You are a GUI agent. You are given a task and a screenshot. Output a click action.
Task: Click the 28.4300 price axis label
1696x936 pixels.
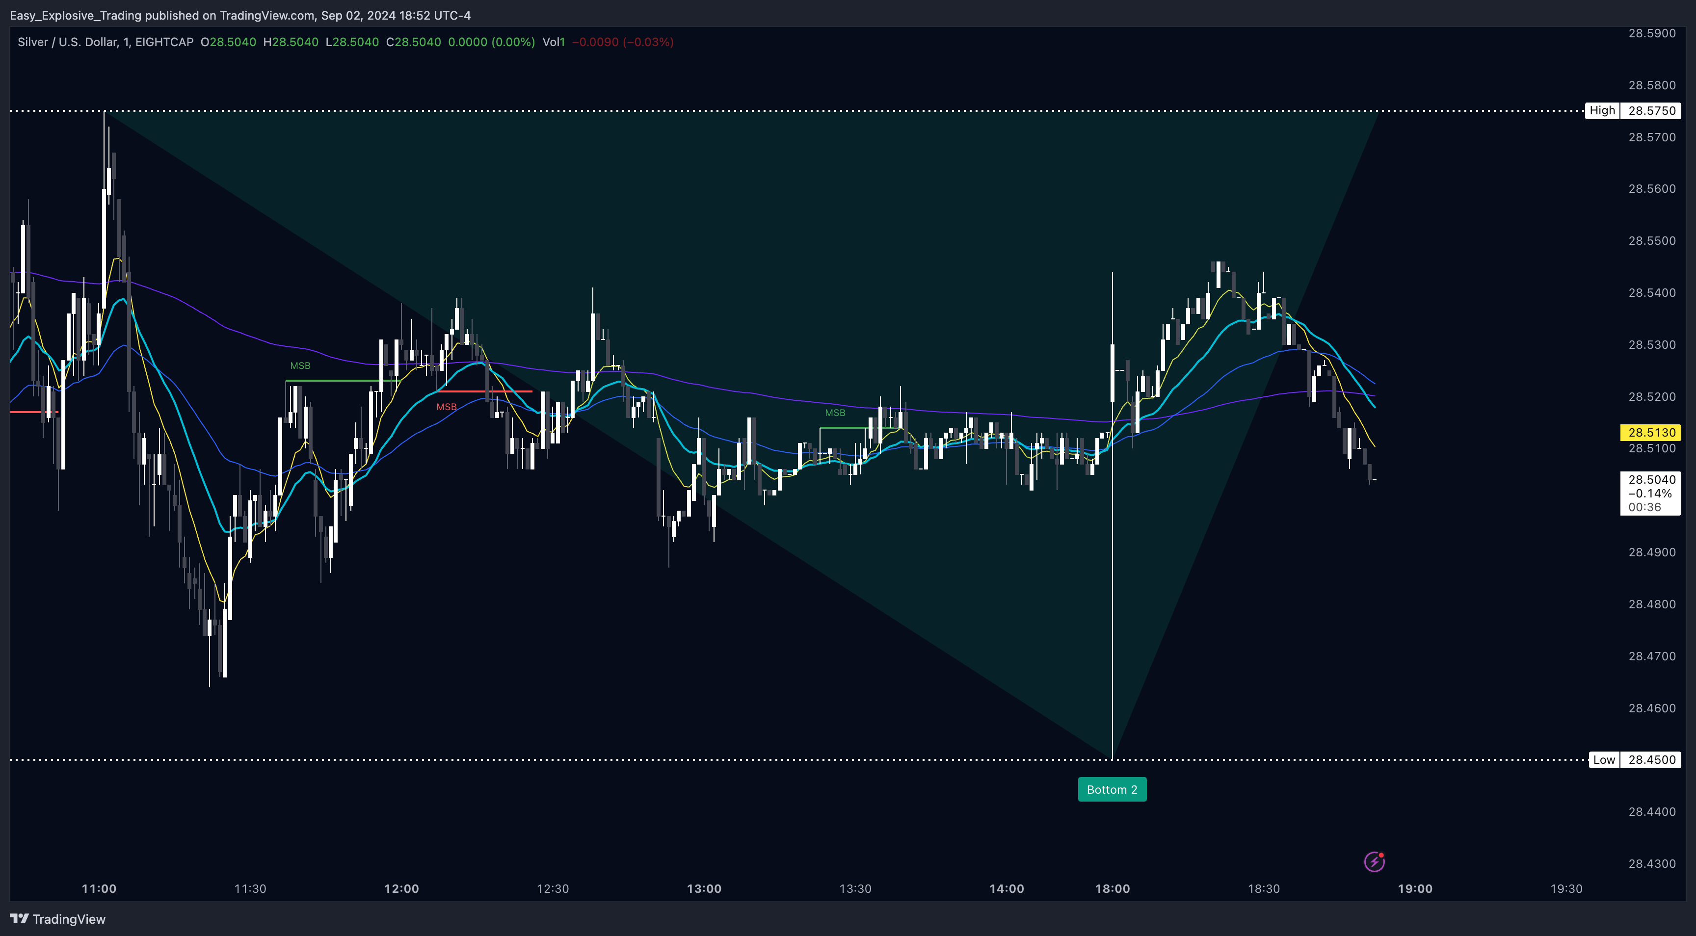(x=1652, y=863)
